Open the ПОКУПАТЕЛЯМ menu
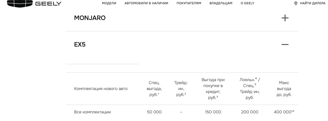This screenshot has width=328, height=121. 189,3
